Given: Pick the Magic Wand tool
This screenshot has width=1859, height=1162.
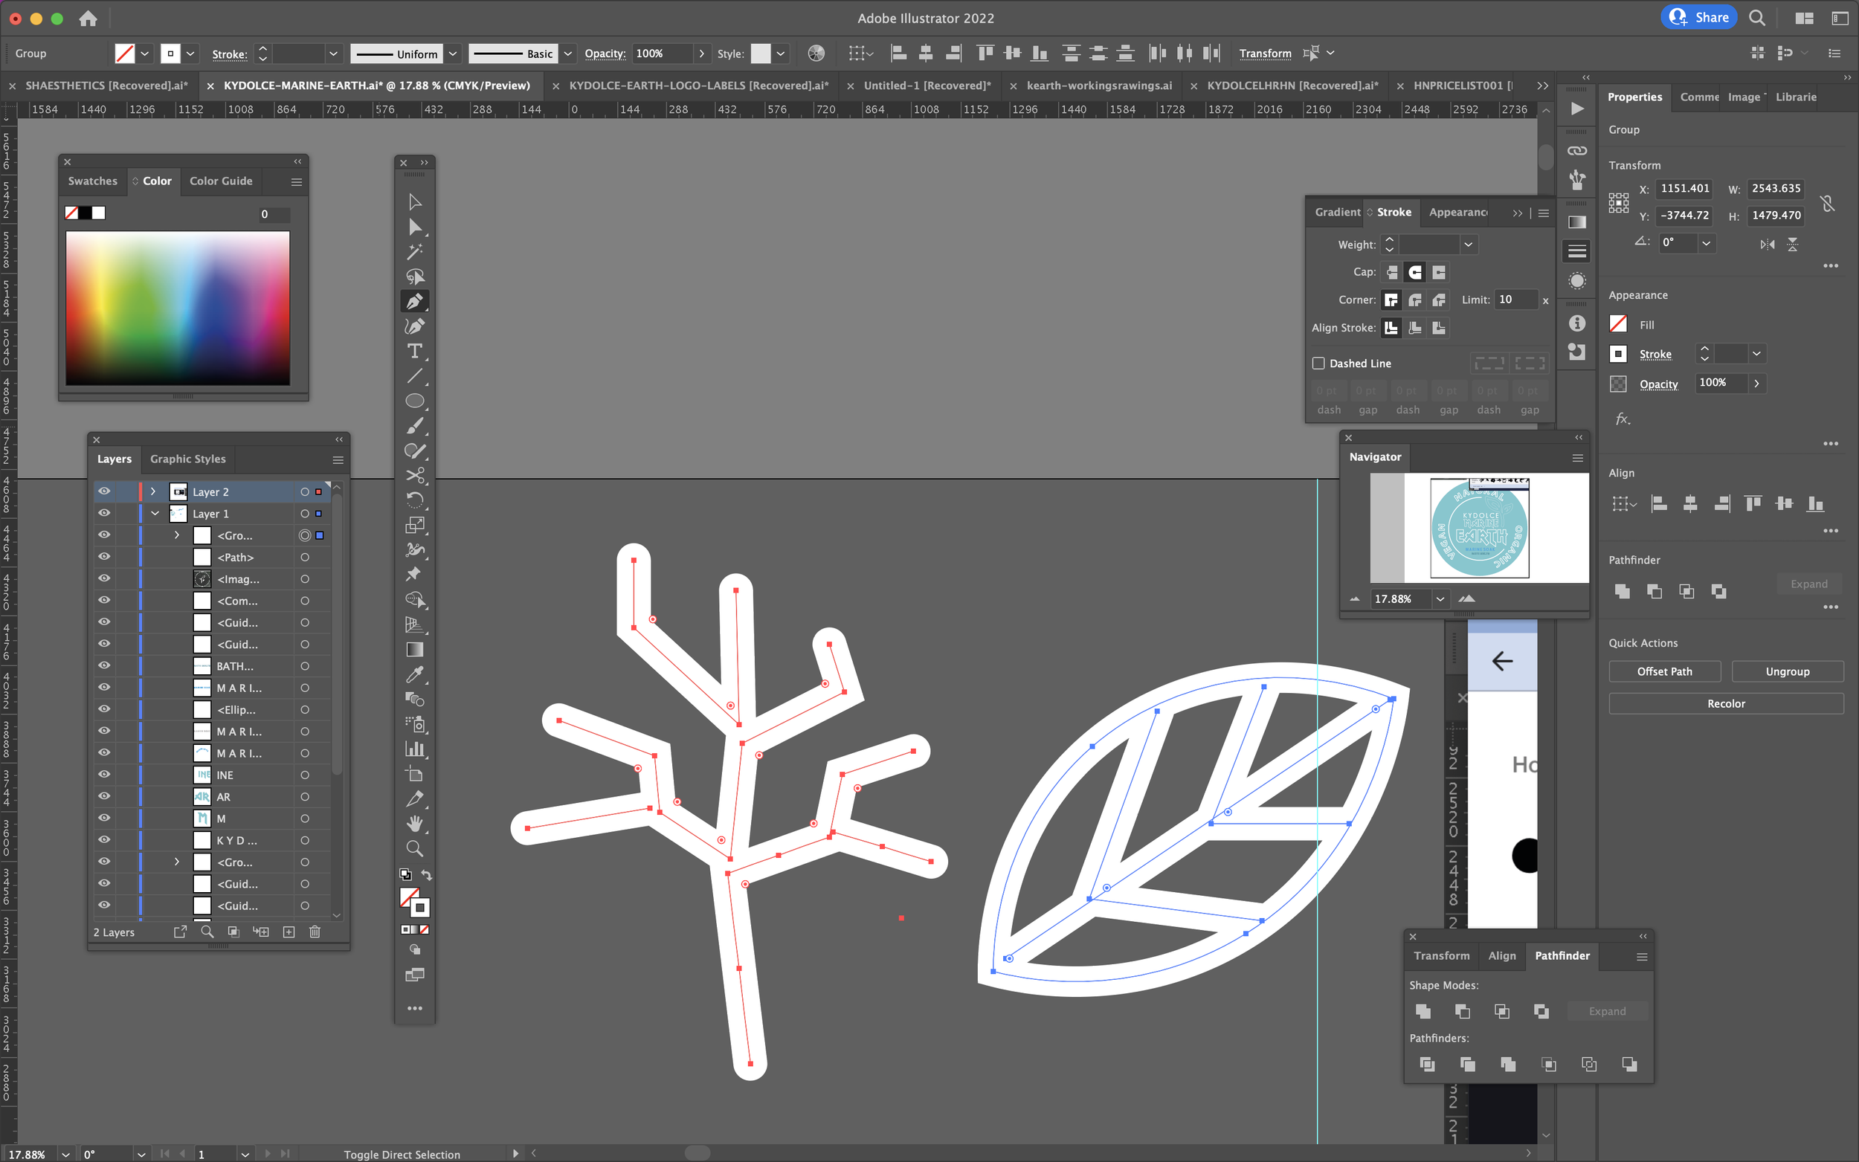Looking at the screenshot, I should (x=414, y=251).
